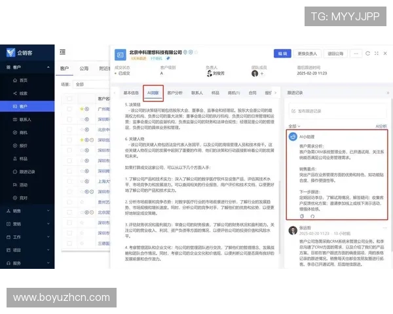The image size is (393, 314).
Task: Switch to 基本信息 tab
Action: tap(131, 93)
